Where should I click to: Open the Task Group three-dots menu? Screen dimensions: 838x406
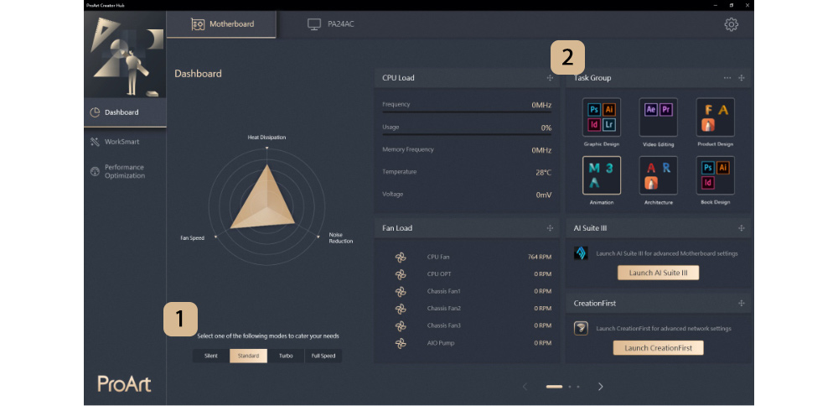coord(727,78)
